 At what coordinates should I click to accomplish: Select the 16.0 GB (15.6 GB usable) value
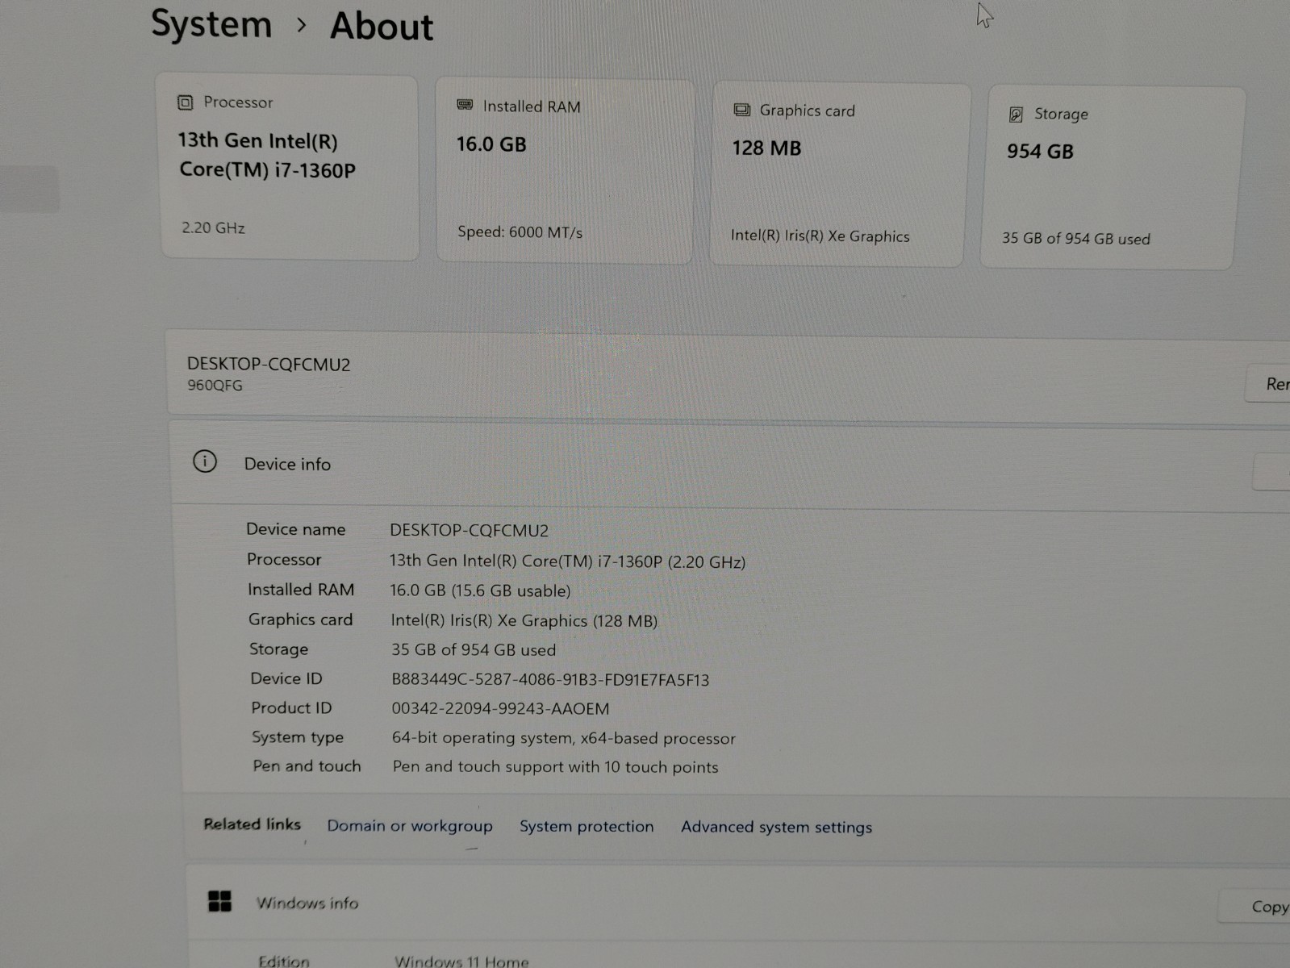click(x=480, y=590)
